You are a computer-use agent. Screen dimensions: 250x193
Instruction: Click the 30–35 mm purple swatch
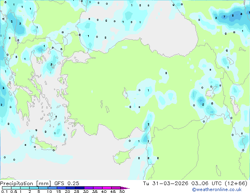coord(88,188)
